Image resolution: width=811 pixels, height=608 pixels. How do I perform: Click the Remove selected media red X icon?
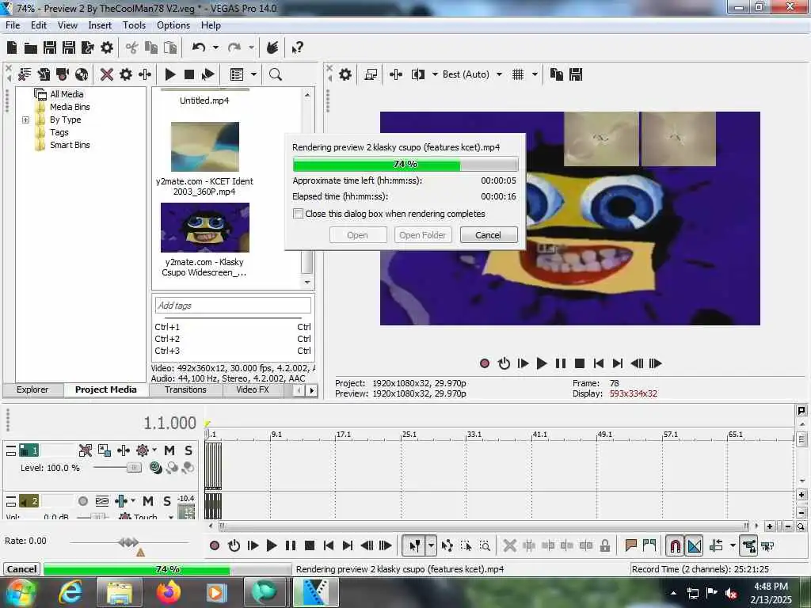(107, 74)
